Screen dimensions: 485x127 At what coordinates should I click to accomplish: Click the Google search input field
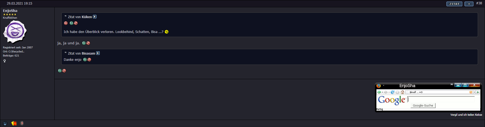pos(441,99)
